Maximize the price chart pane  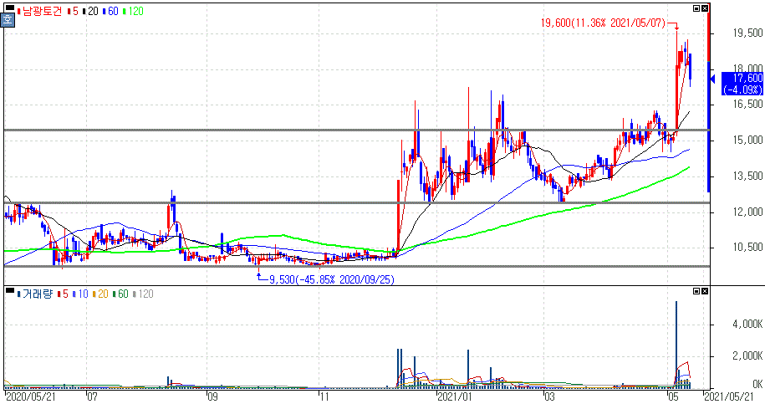pos(696,8)
